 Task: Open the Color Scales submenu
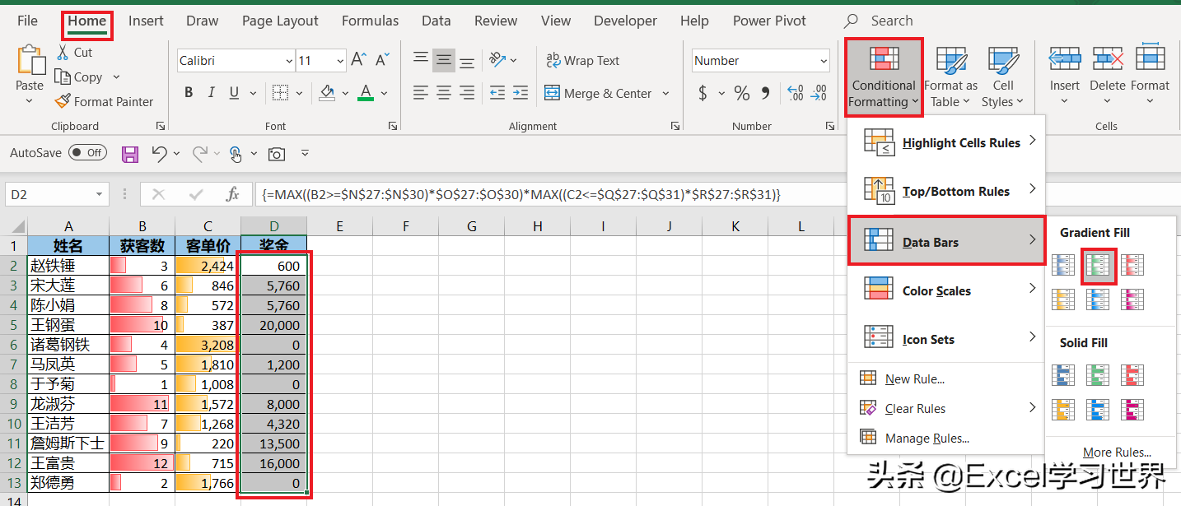tap(946, 290)
